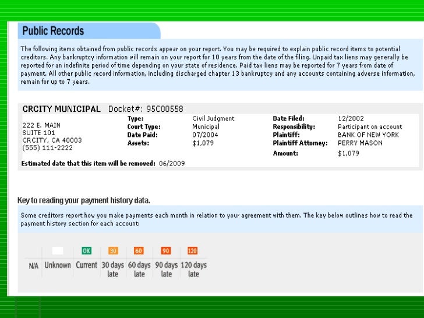Click the Responsibility: field label
The height and width of the screenshot is (318, 424).
point(294,126)
